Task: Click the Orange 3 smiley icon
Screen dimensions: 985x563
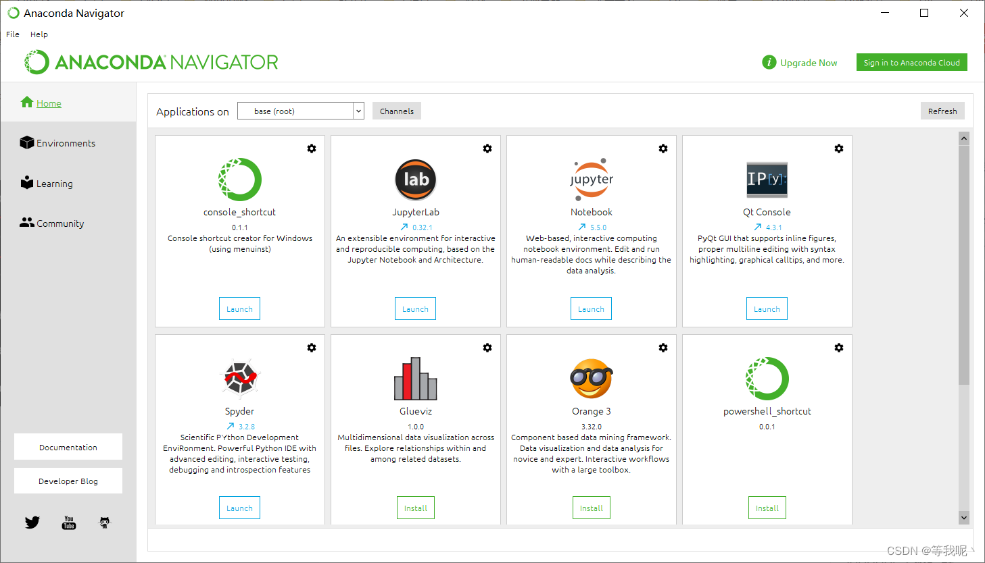Action: click(x=592, y=379)
